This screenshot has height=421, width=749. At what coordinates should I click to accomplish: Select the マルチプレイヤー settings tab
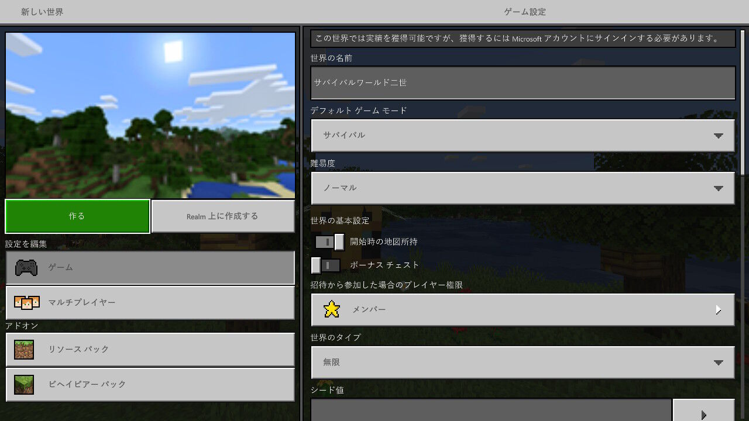[x=150, y=303]
